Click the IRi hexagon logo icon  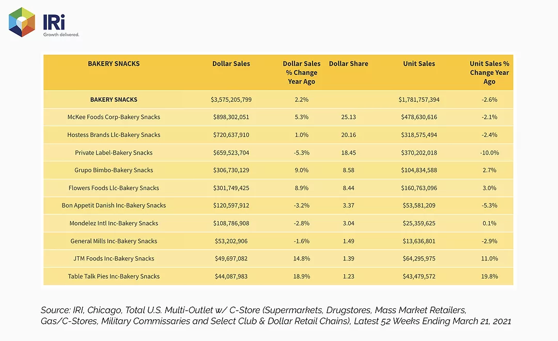pyautogui.click(x=22, y=22)
